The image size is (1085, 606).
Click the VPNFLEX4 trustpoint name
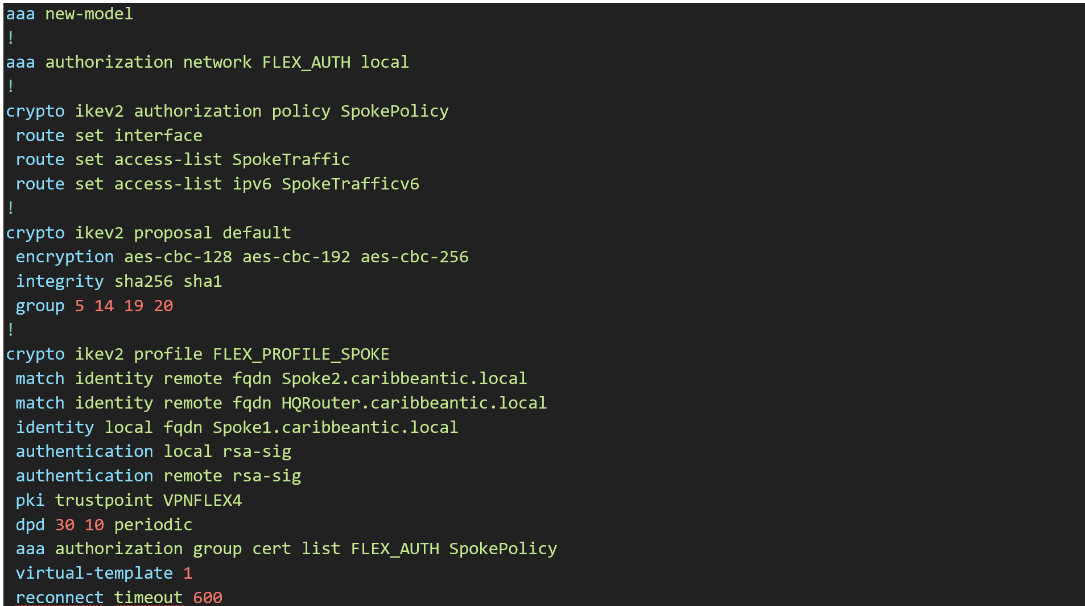(x=203, y=500)
